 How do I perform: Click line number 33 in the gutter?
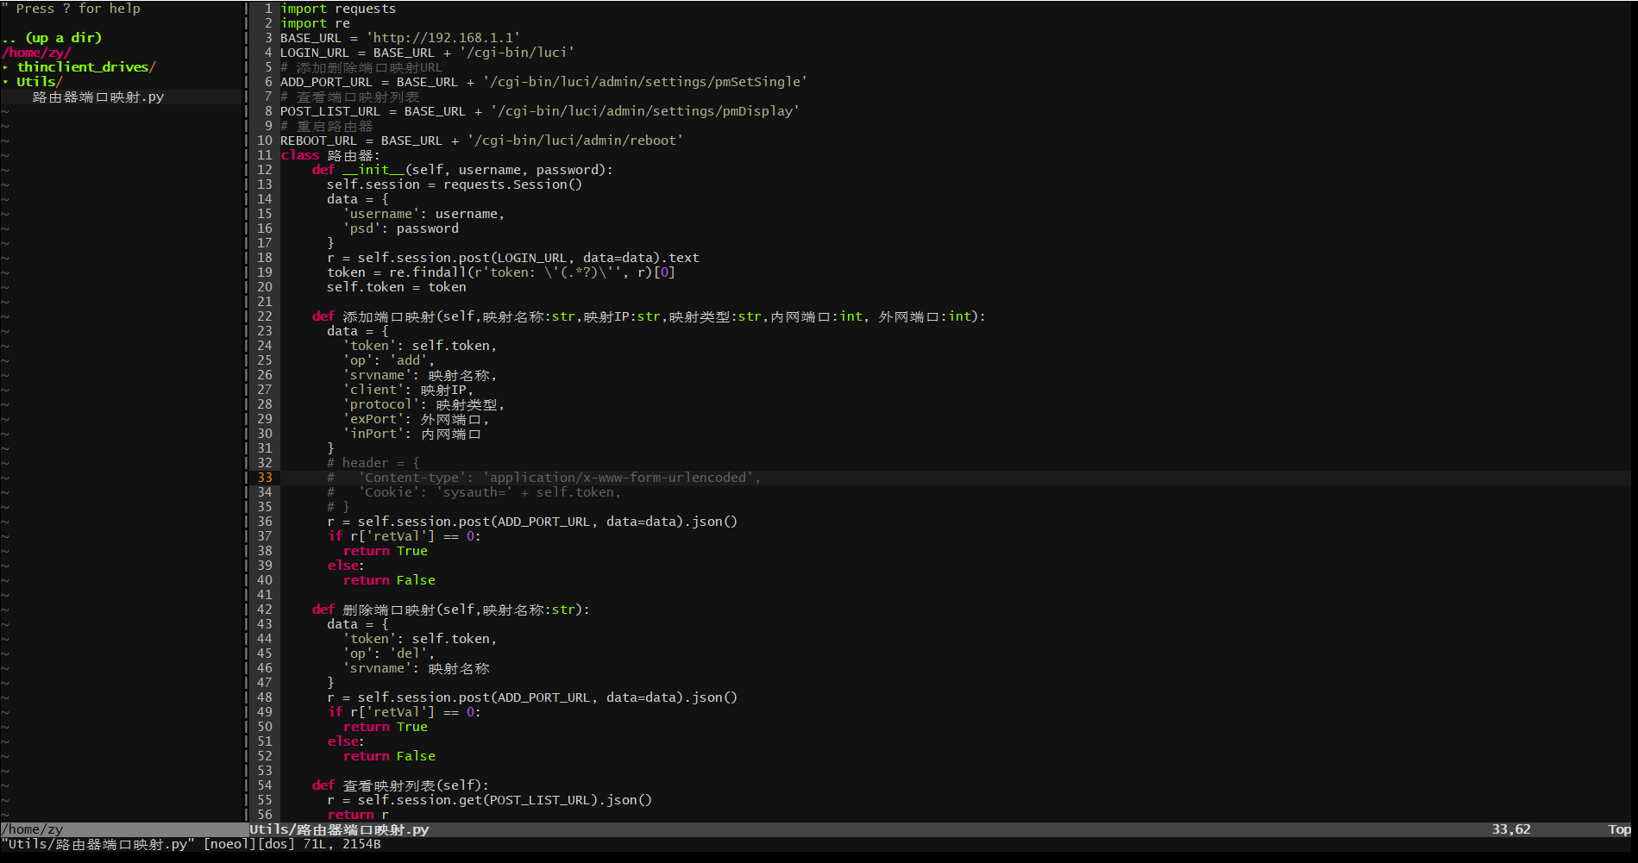pyautogui.click(x=264, y=478)
